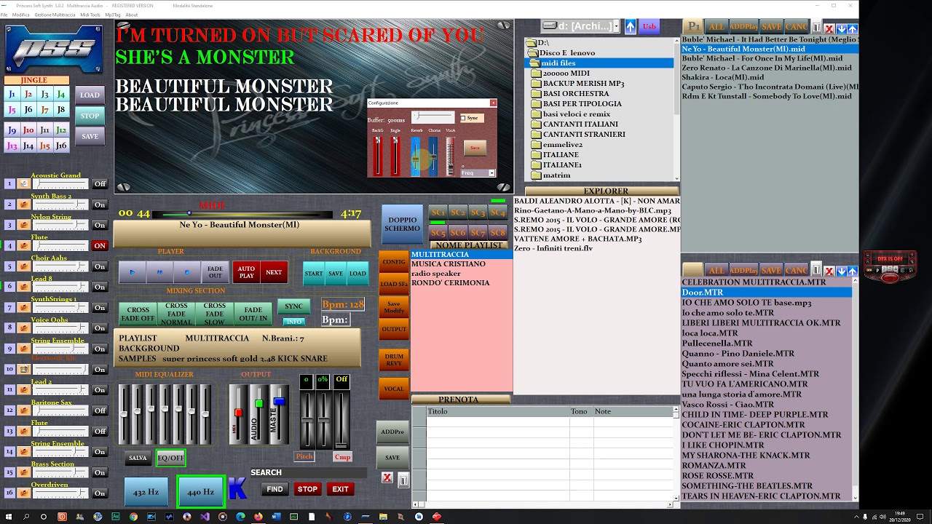Click the drum kit icon for channel 10
Image resolution: width=932 pixels, height=524 pixels.
click(23, 370)
